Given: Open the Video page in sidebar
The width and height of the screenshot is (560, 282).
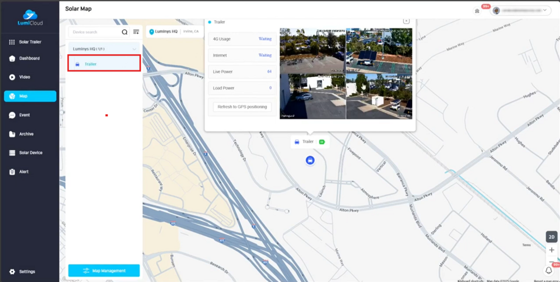Looking at the screenshot, I should pyautogui.click(x=24, y=77).
